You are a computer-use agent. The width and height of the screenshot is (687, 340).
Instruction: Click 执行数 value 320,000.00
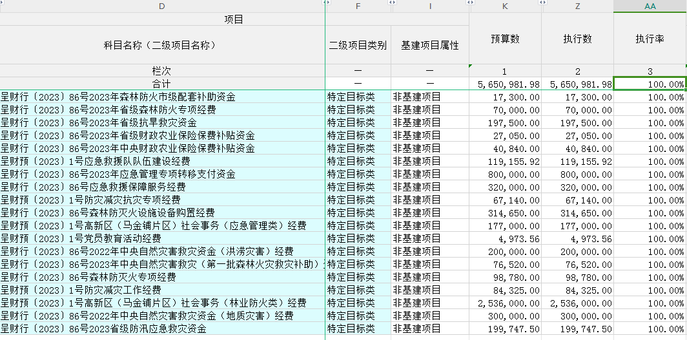577,187
